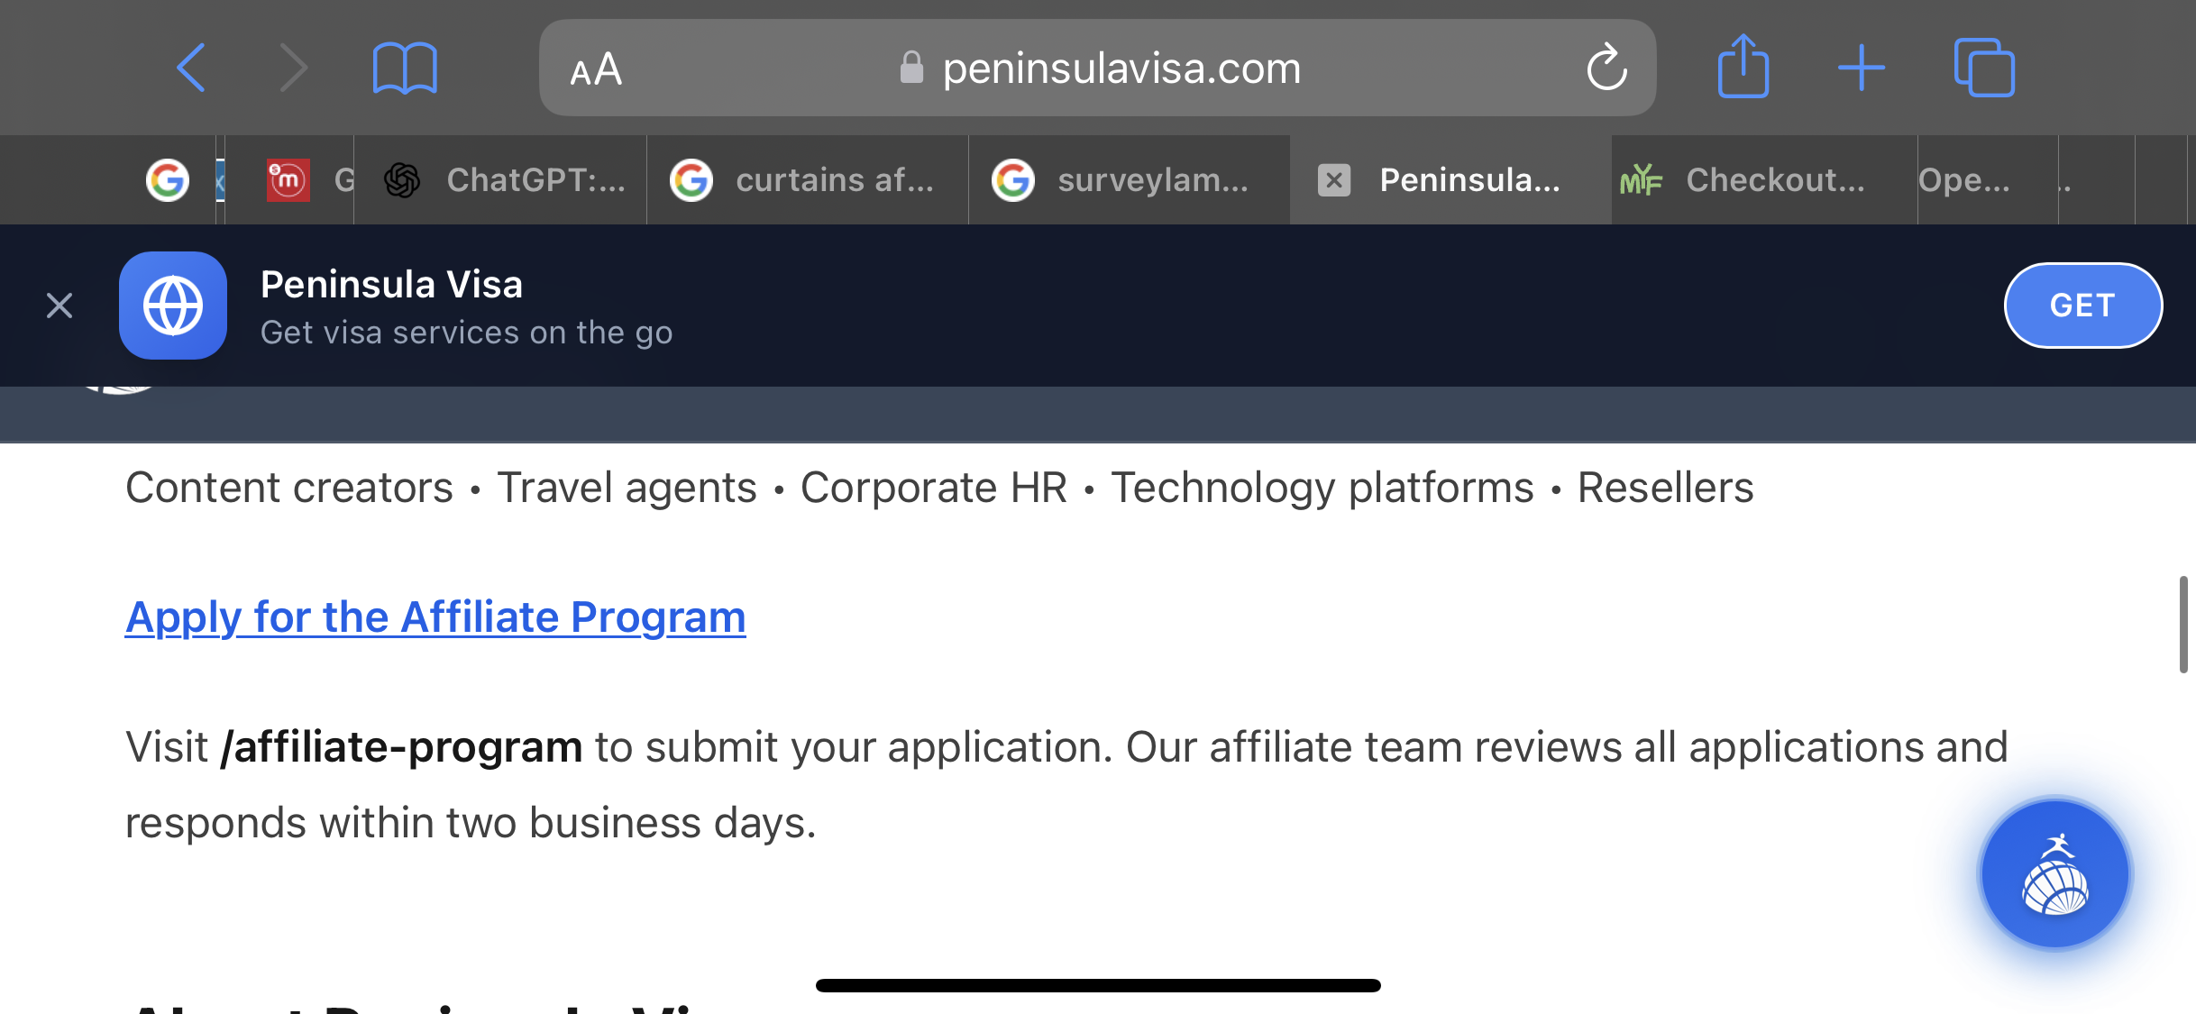Screen dimensions: 2196x1014
Task: Go back with Safari's back arrow
Action: [x=190, y=68]
